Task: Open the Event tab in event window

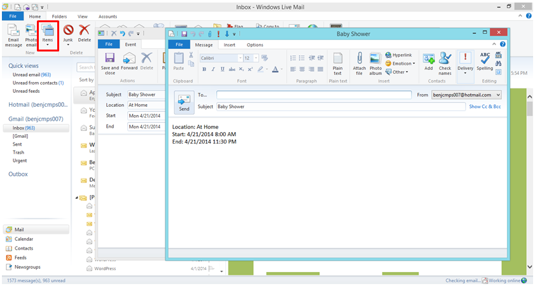Action: (x=130, y=44)
